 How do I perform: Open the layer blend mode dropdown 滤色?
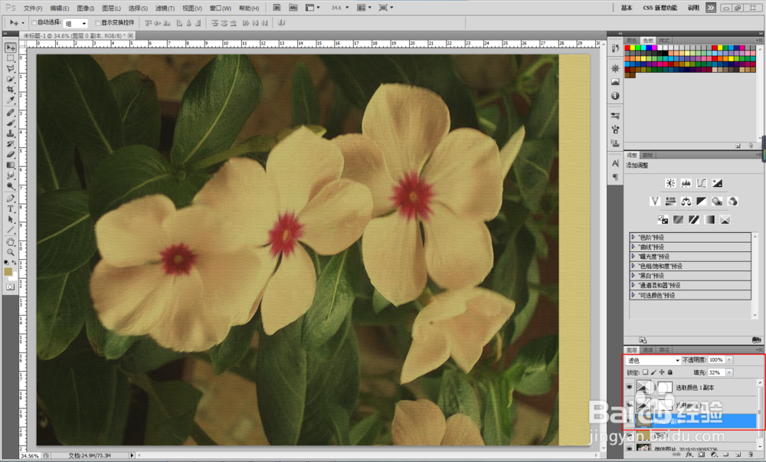pyautogui.click(x=653, y=360)
